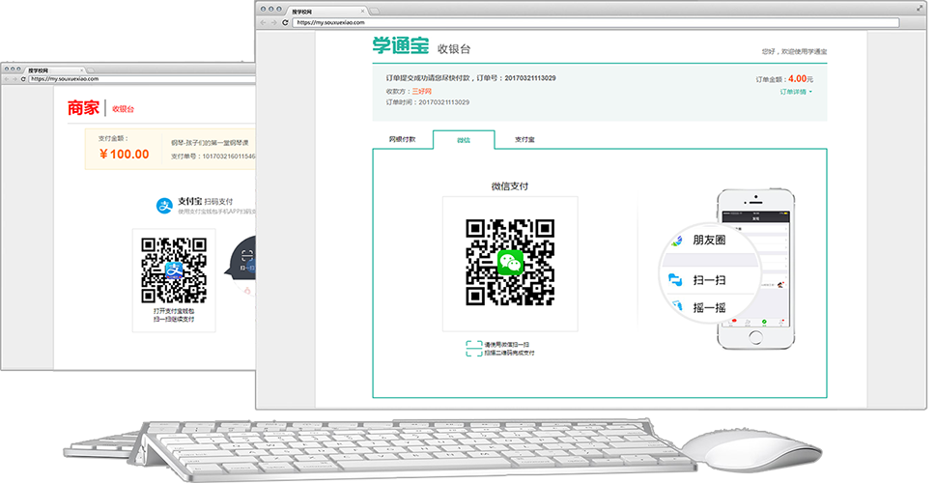Switch to the 支付宝 Alipay tab

pos(524,139)
